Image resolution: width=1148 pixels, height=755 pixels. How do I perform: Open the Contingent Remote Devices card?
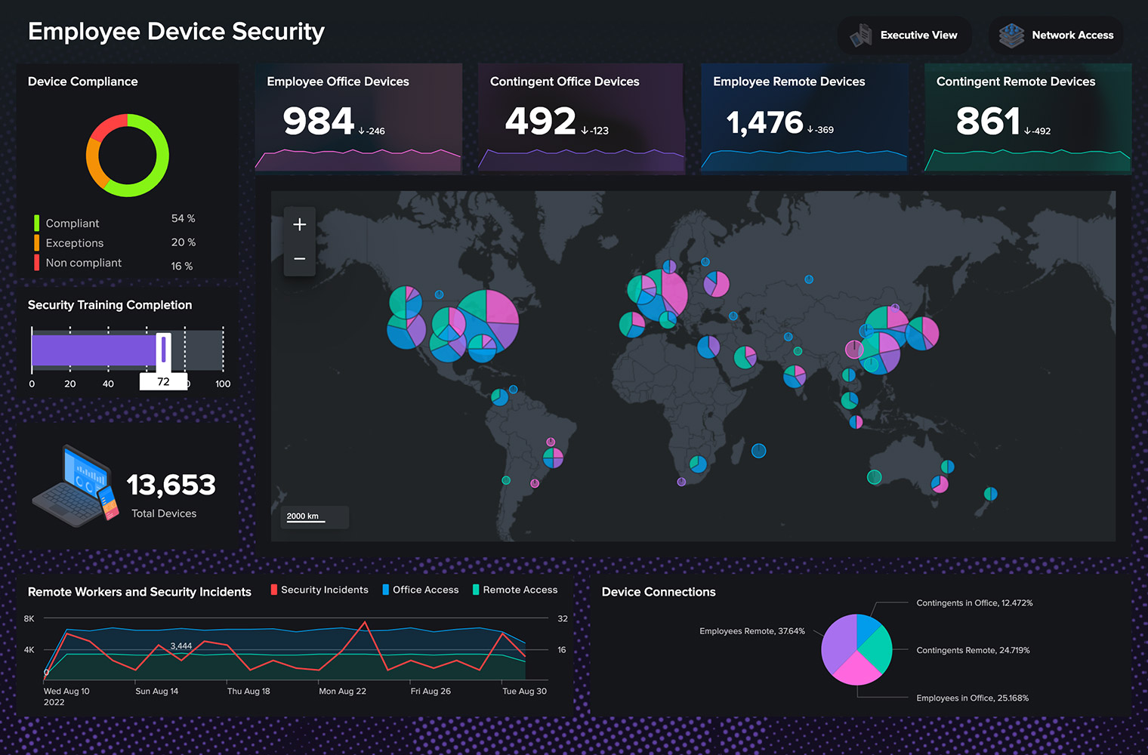point(1027,118)
